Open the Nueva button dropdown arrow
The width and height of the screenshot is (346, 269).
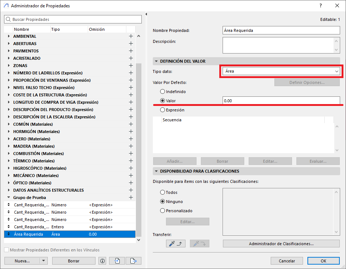(x=44, y=261)
